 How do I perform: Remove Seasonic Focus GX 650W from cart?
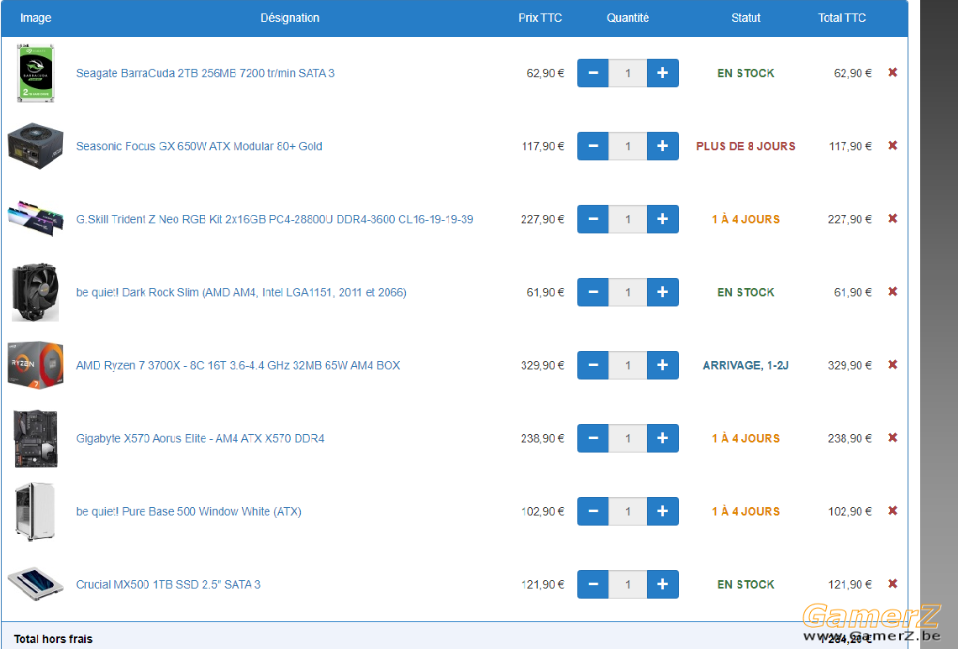click(892, 145)
